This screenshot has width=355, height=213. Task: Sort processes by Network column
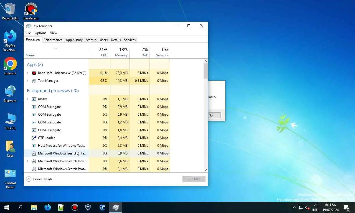point(160,52)
